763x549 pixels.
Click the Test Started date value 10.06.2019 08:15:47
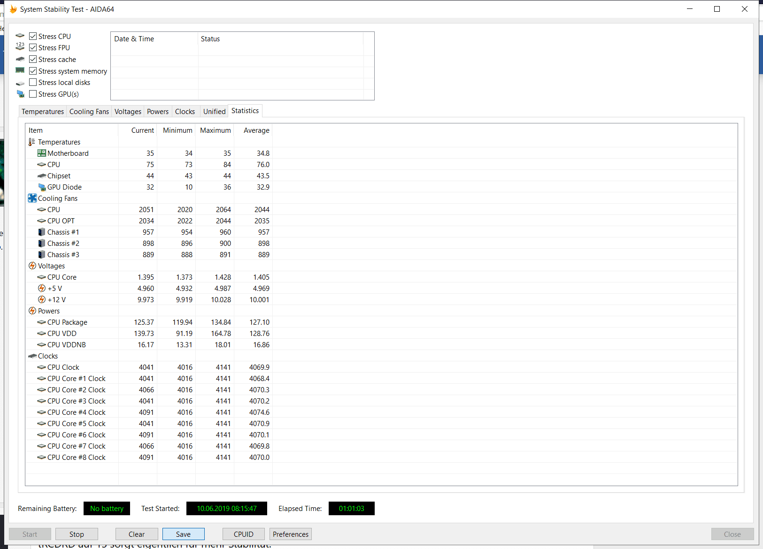point(227,508)
